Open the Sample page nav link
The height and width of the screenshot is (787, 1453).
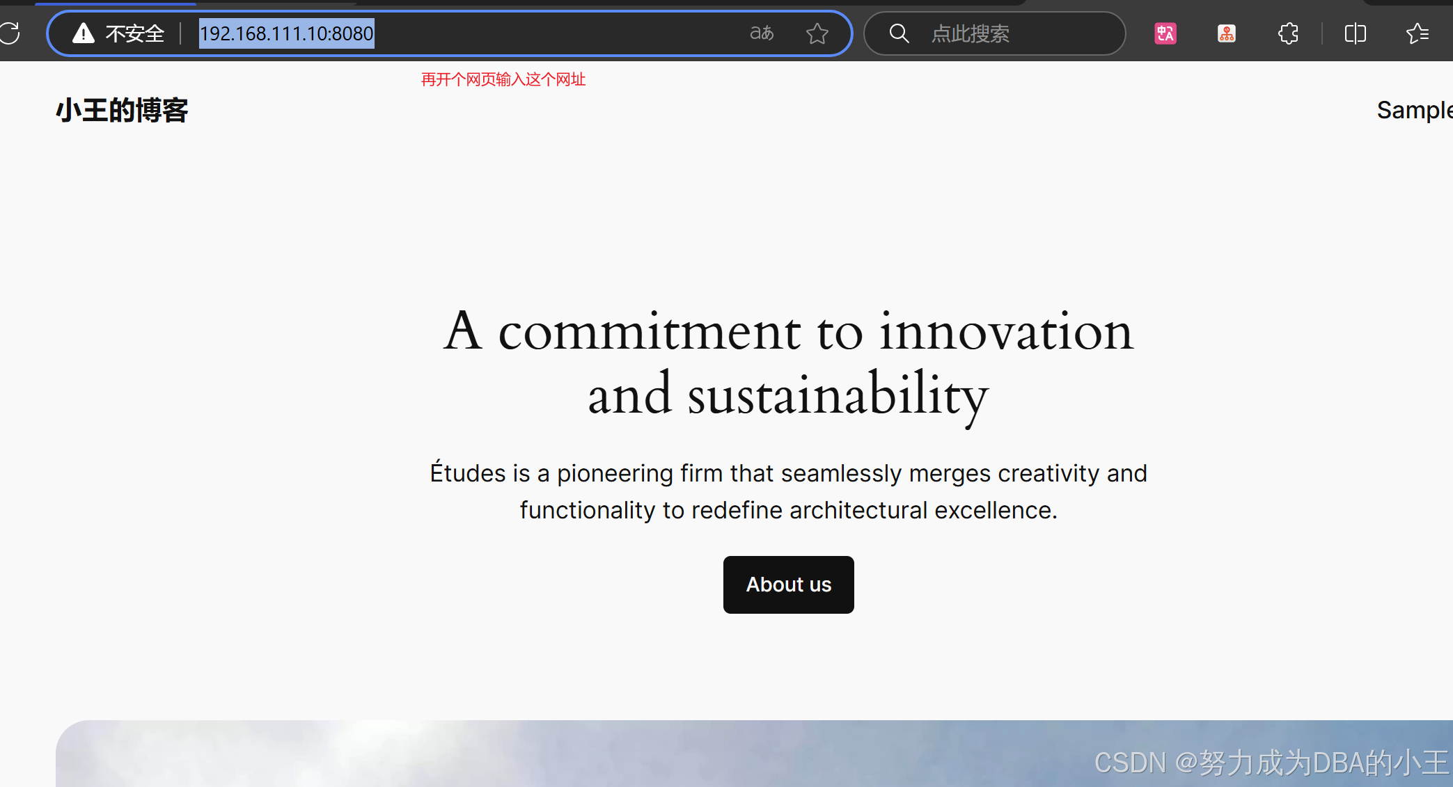(x=1413, y=110)
